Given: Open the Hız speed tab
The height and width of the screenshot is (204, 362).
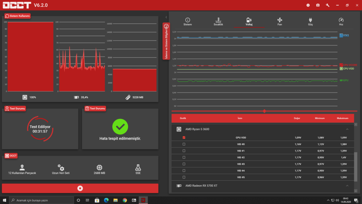Looking at the screenshot, I should (x=341, y=21).
